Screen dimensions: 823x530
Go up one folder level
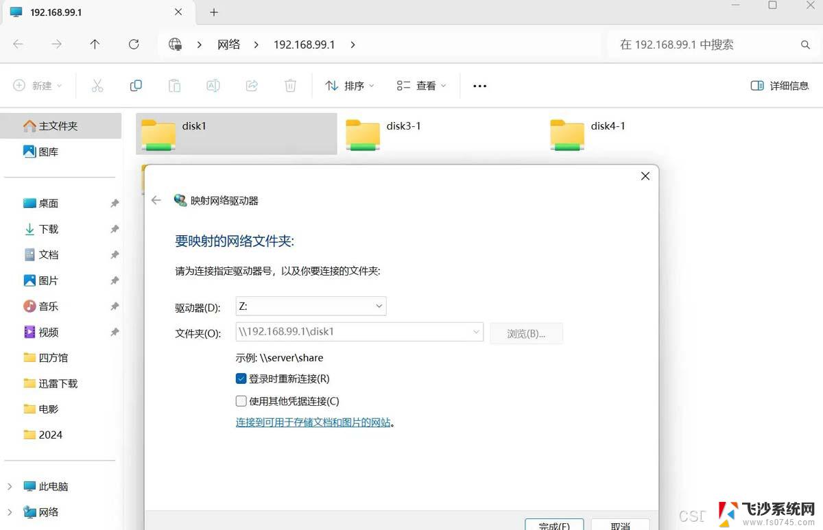95,44
